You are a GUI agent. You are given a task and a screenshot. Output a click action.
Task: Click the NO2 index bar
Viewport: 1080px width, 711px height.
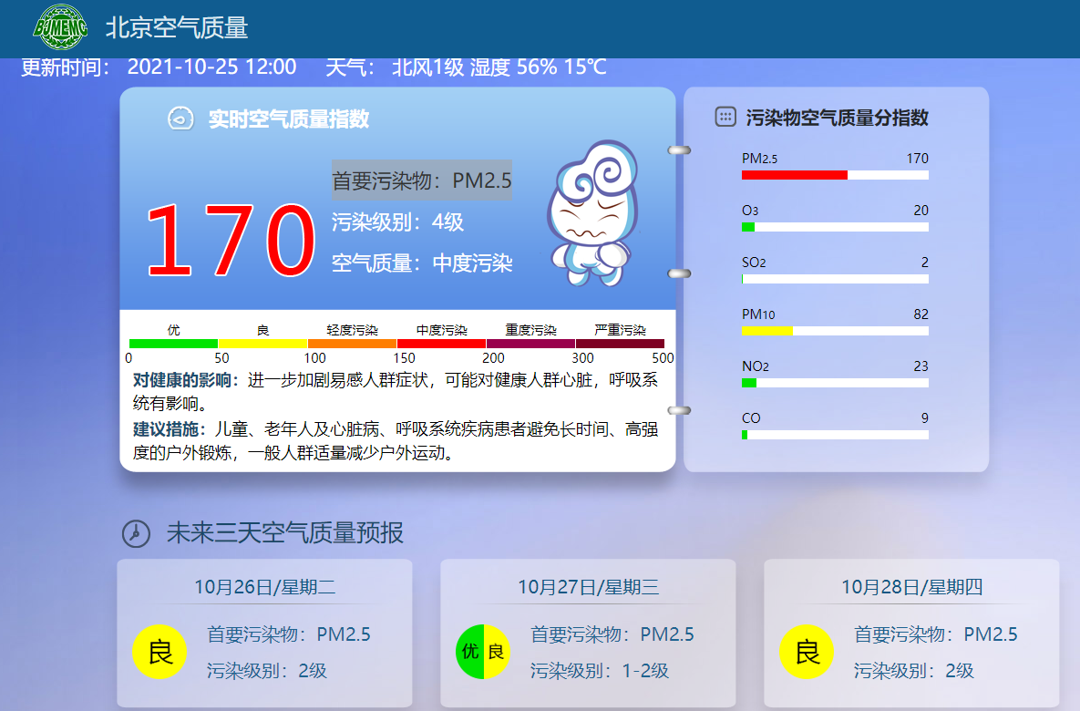click(749, 383)
